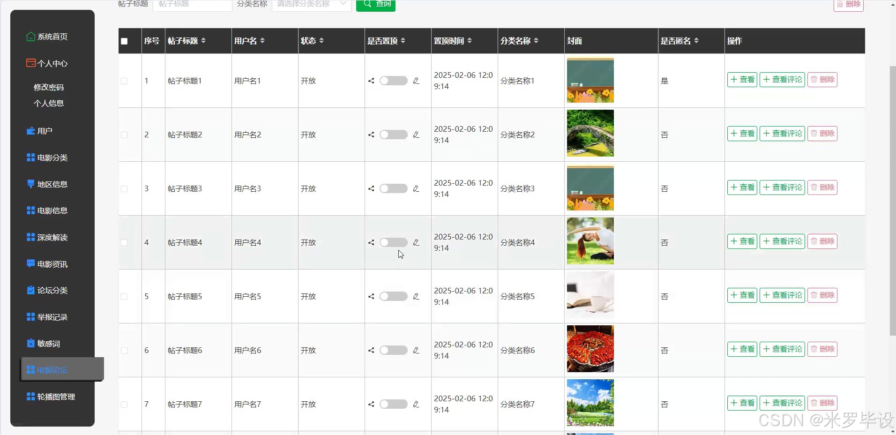
Task: Toggle the pin slider for 帖子标题7
Action: click(394, 404)
